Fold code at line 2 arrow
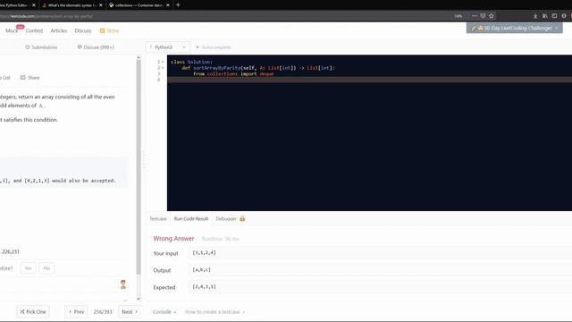This screenshot has width=572, height=322. click(x=163, y=68)
